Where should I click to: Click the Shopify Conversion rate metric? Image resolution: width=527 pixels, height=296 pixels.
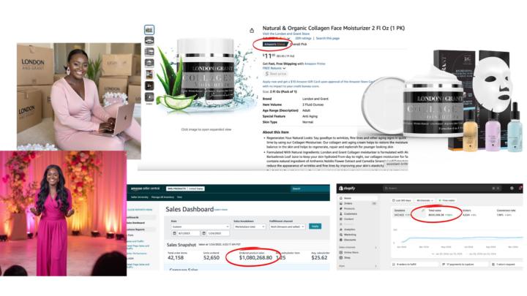tap(506, 213)
